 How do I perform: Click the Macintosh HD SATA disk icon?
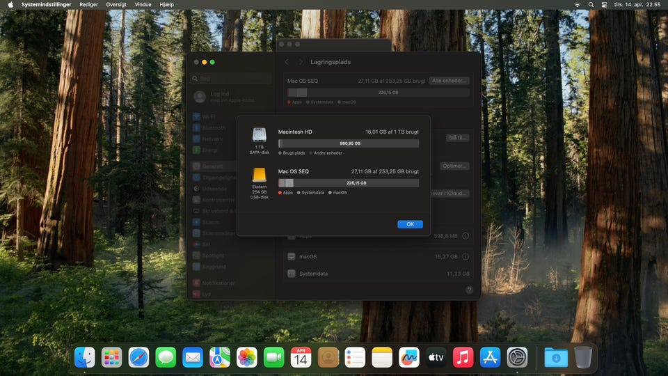click(260, 135)
